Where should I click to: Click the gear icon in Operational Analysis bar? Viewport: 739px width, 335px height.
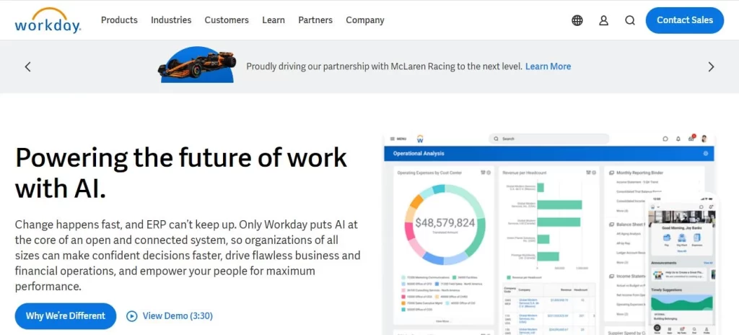click(x=706, y=153)
